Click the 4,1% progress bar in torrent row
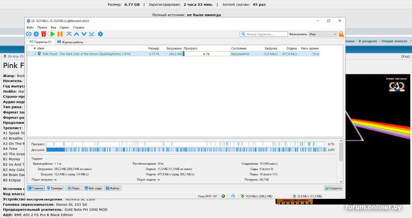 (207, 54)
